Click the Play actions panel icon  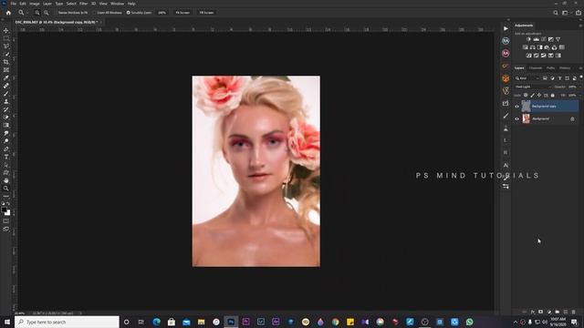506,28
